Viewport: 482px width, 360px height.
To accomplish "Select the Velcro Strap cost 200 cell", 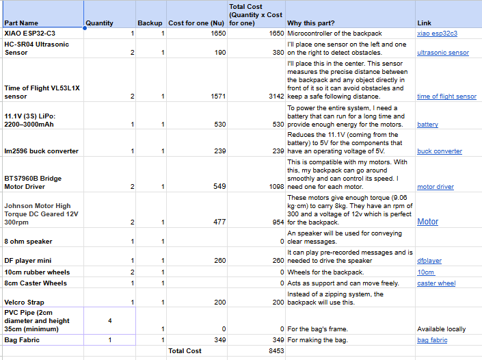I will (x=197, y=298).
